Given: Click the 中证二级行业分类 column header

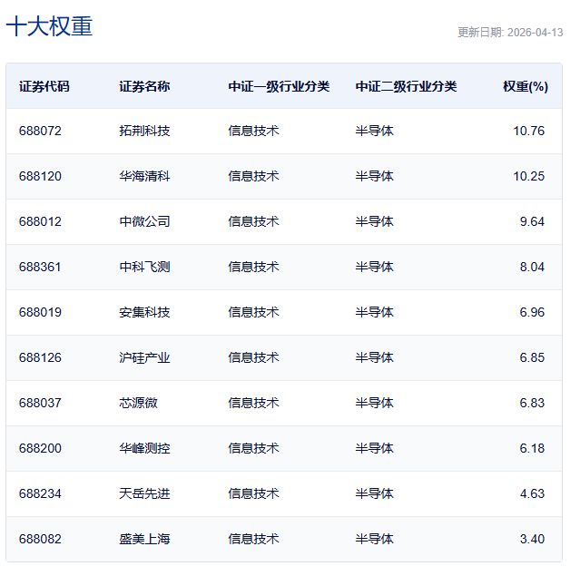Looking at the screenshot, I should coord(406,87).
